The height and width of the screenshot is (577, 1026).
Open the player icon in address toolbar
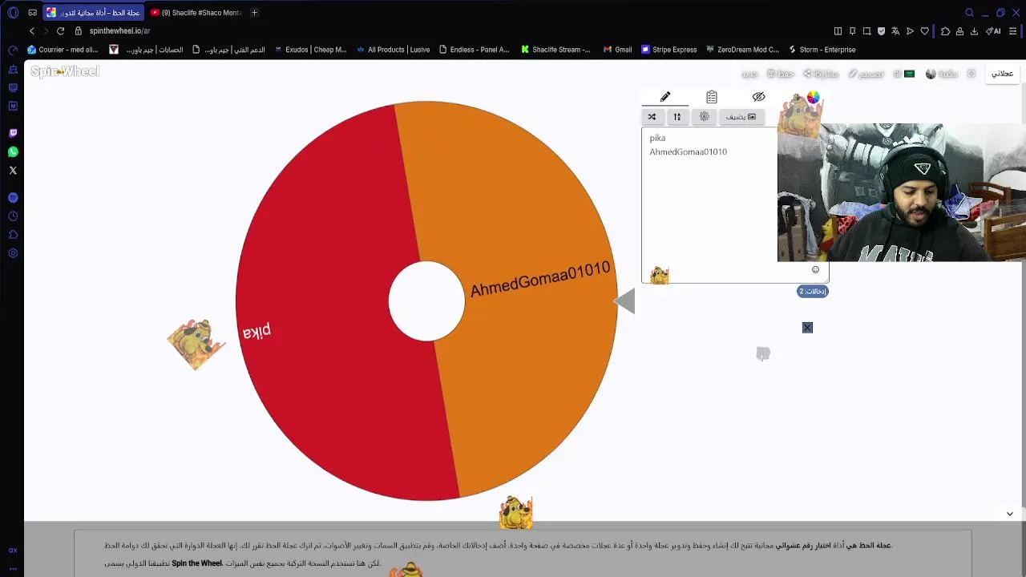pyautogui.click(x=910, y=31)
